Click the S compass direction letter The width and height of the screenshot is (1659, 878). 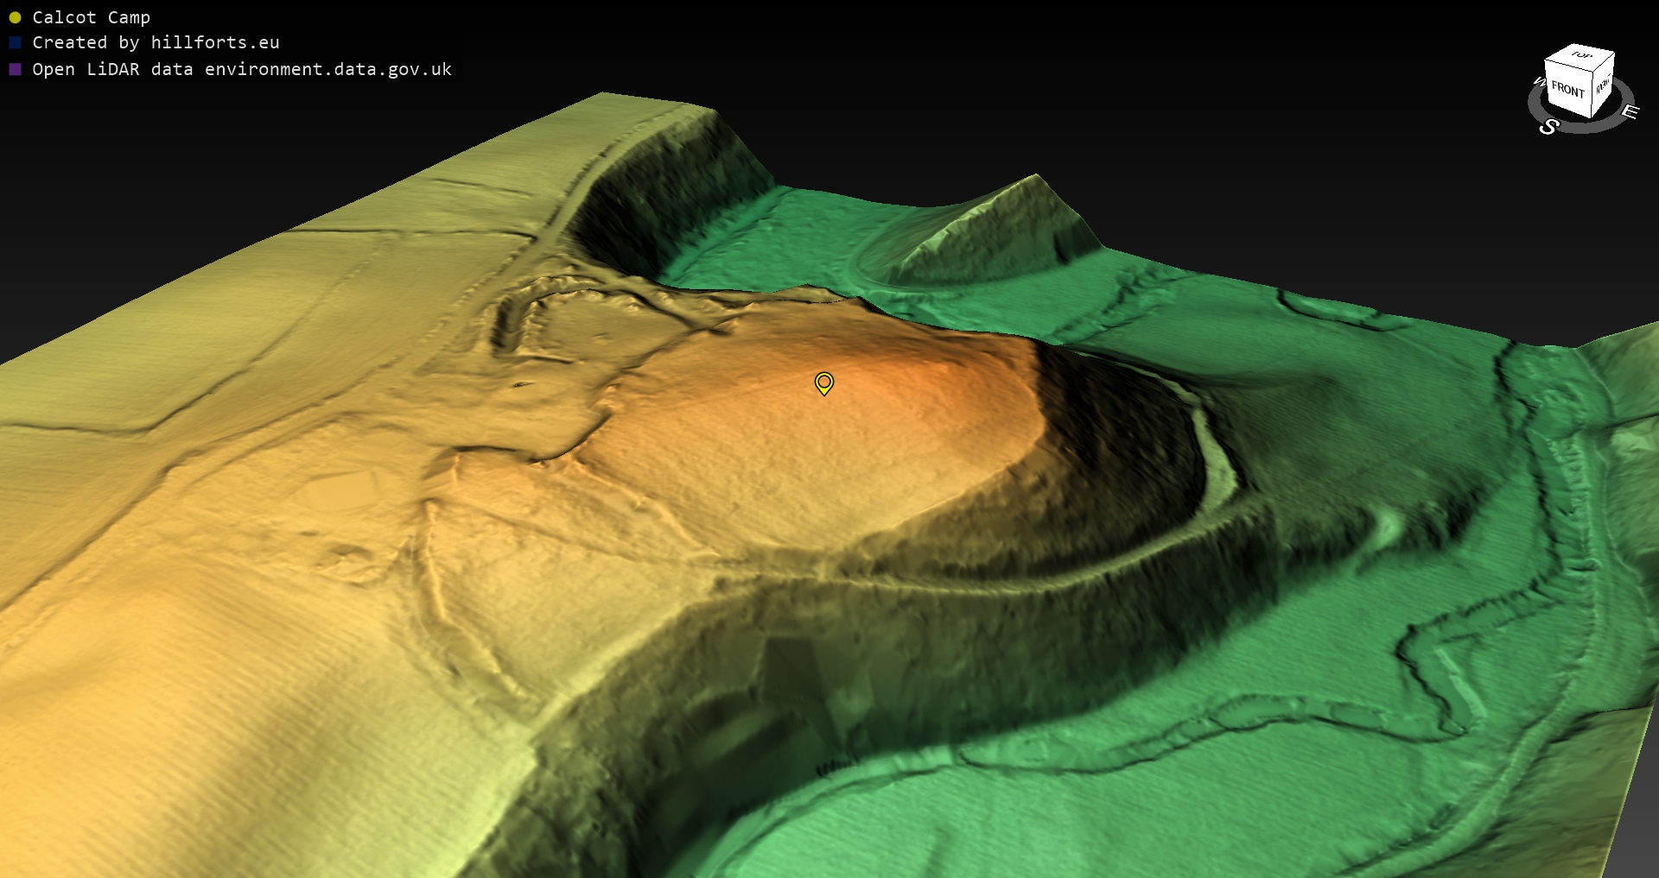click(1548, 127)
